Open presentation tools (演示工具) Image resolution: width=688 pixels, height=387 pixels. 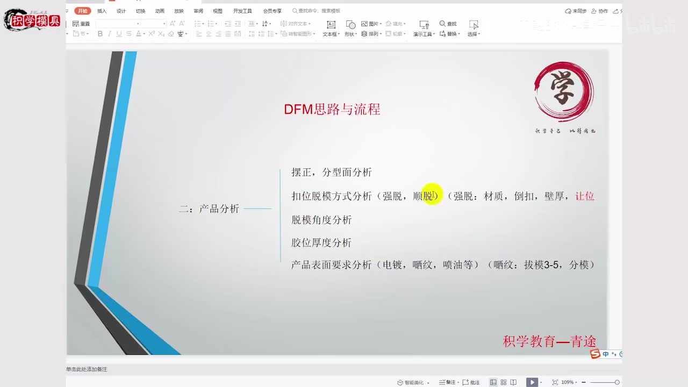pyautogui.click(x=424, y=28)
